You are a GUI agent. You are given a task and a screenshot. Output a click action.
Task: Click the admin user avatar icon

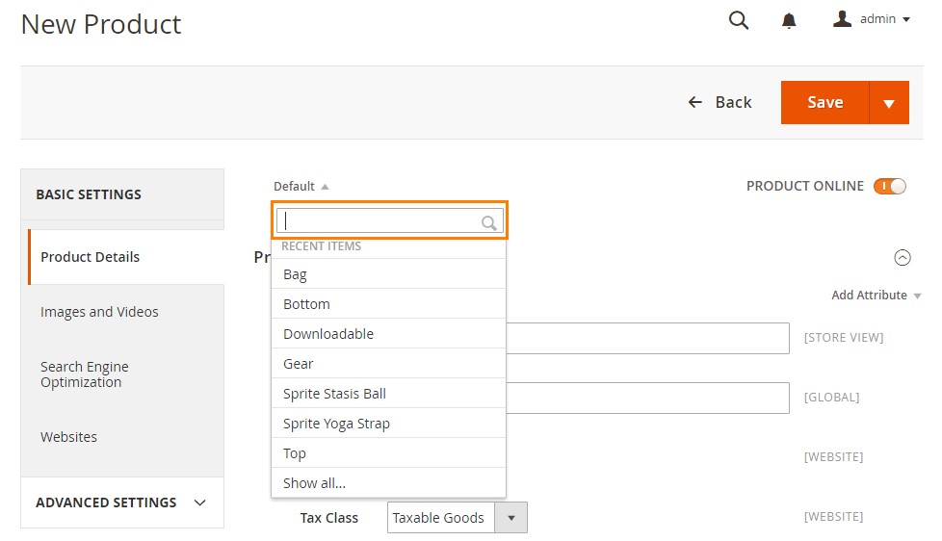coord(842,18)
